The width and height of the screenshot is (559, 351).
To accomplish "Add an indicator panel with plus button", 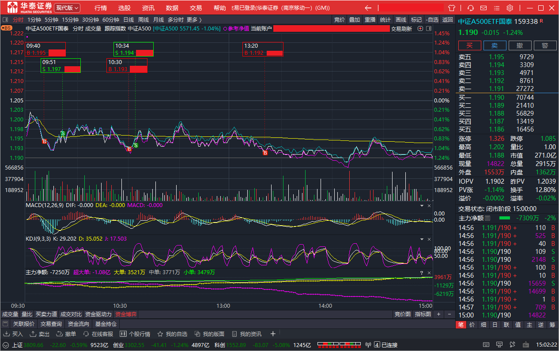I will point(438,314).
